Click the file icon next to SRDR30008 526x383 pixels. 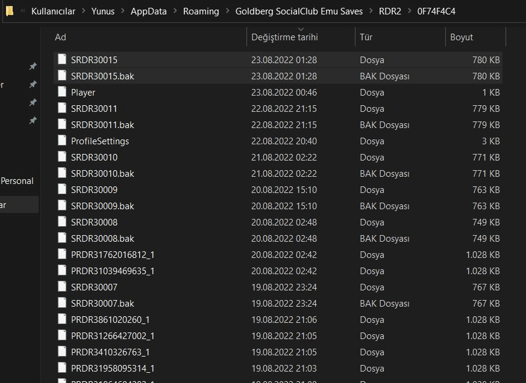pos(62,222)
